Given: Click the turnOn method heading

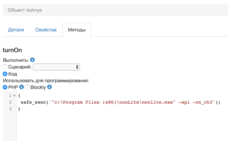Looking at the screenshot, I should [x=12, y=50].
